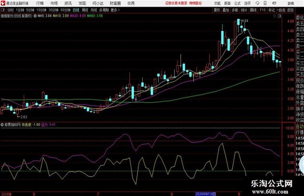Click the MA5: 3.84 indicator value
This screenshot has width=304, height=196.
45,16
